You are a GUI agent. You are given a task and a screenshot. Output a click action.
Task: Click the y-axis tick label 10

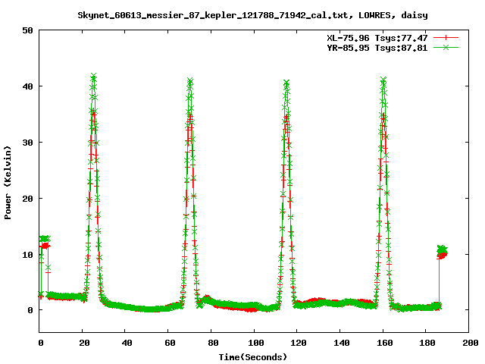(x=27, y=255)
